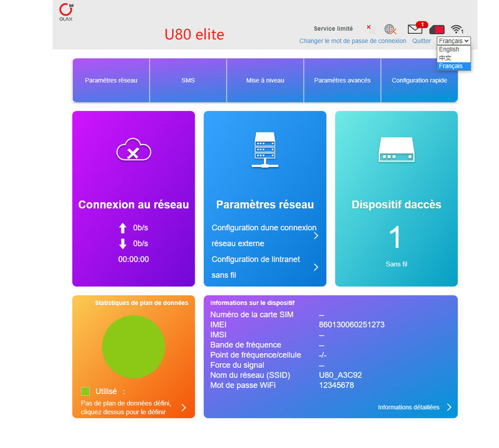
Task: Click the router access device icon
Action: pos(396,150)
